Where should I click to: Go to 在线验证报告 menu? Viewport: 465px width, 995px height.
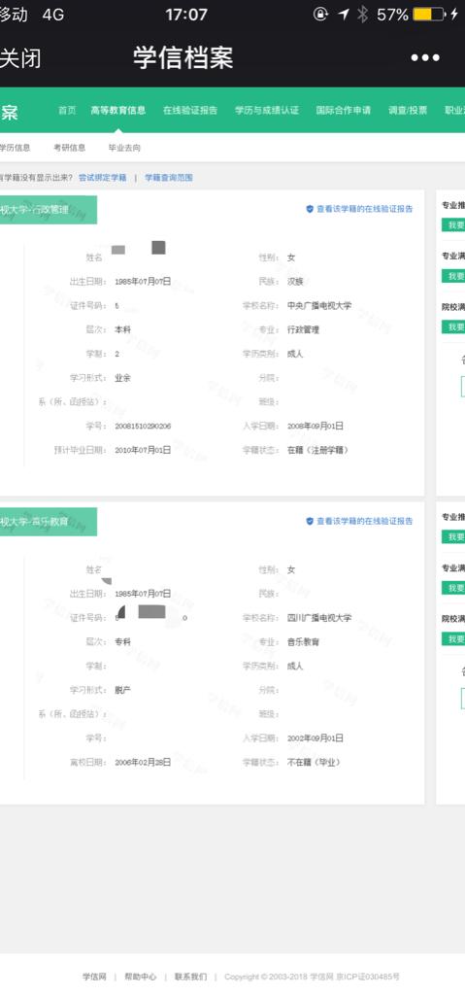tap(190, 110)
